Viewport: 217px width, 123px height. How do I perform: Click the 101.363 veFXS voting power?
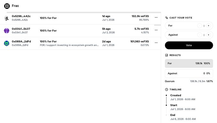[139, 42]
